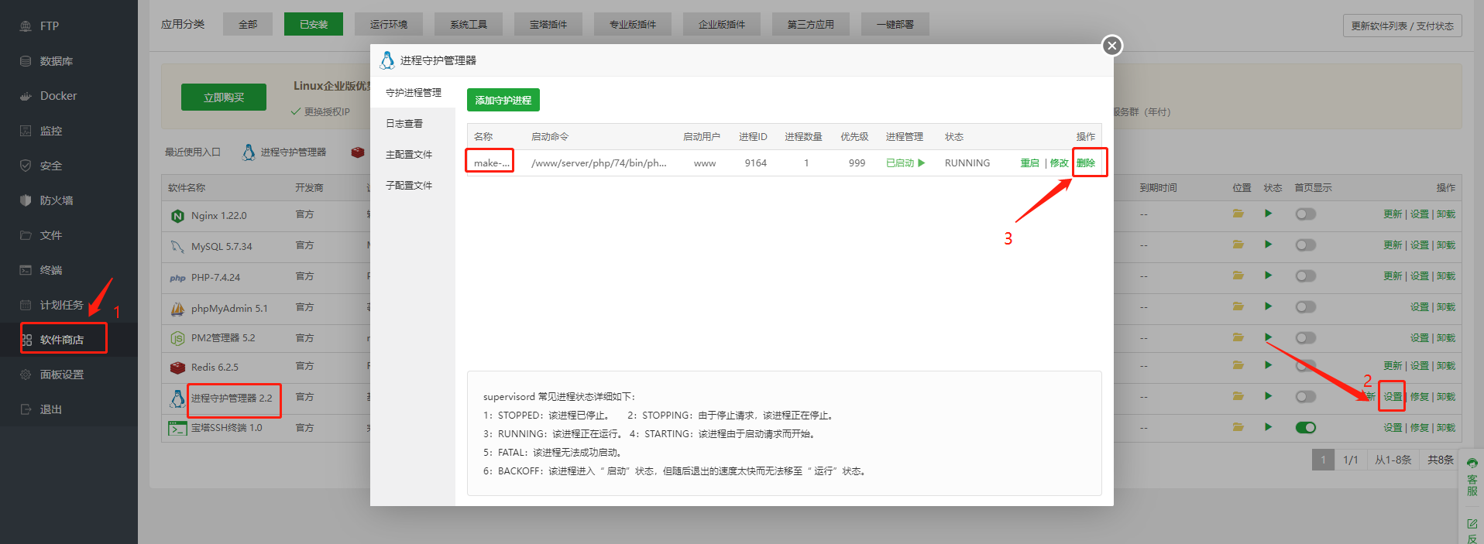Switch to the 日志查看 tab in the dialog
This screenshot has width=1484, height=544.
coord(413,124)
